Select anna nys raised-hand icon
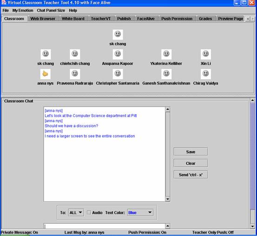This screenshot has height=236, width=257. 46,74
